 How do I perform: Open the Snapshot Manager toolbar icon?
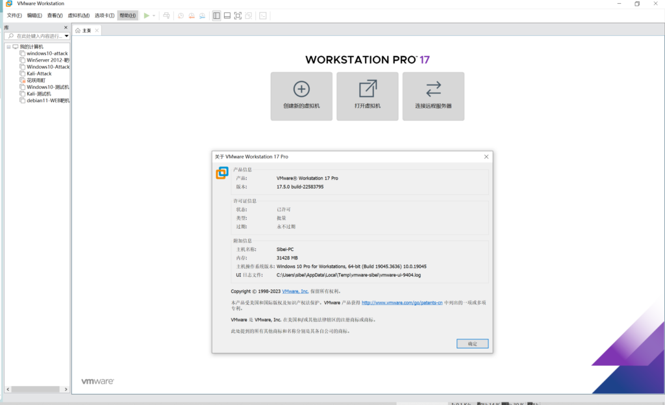click(x=201, y=15)
